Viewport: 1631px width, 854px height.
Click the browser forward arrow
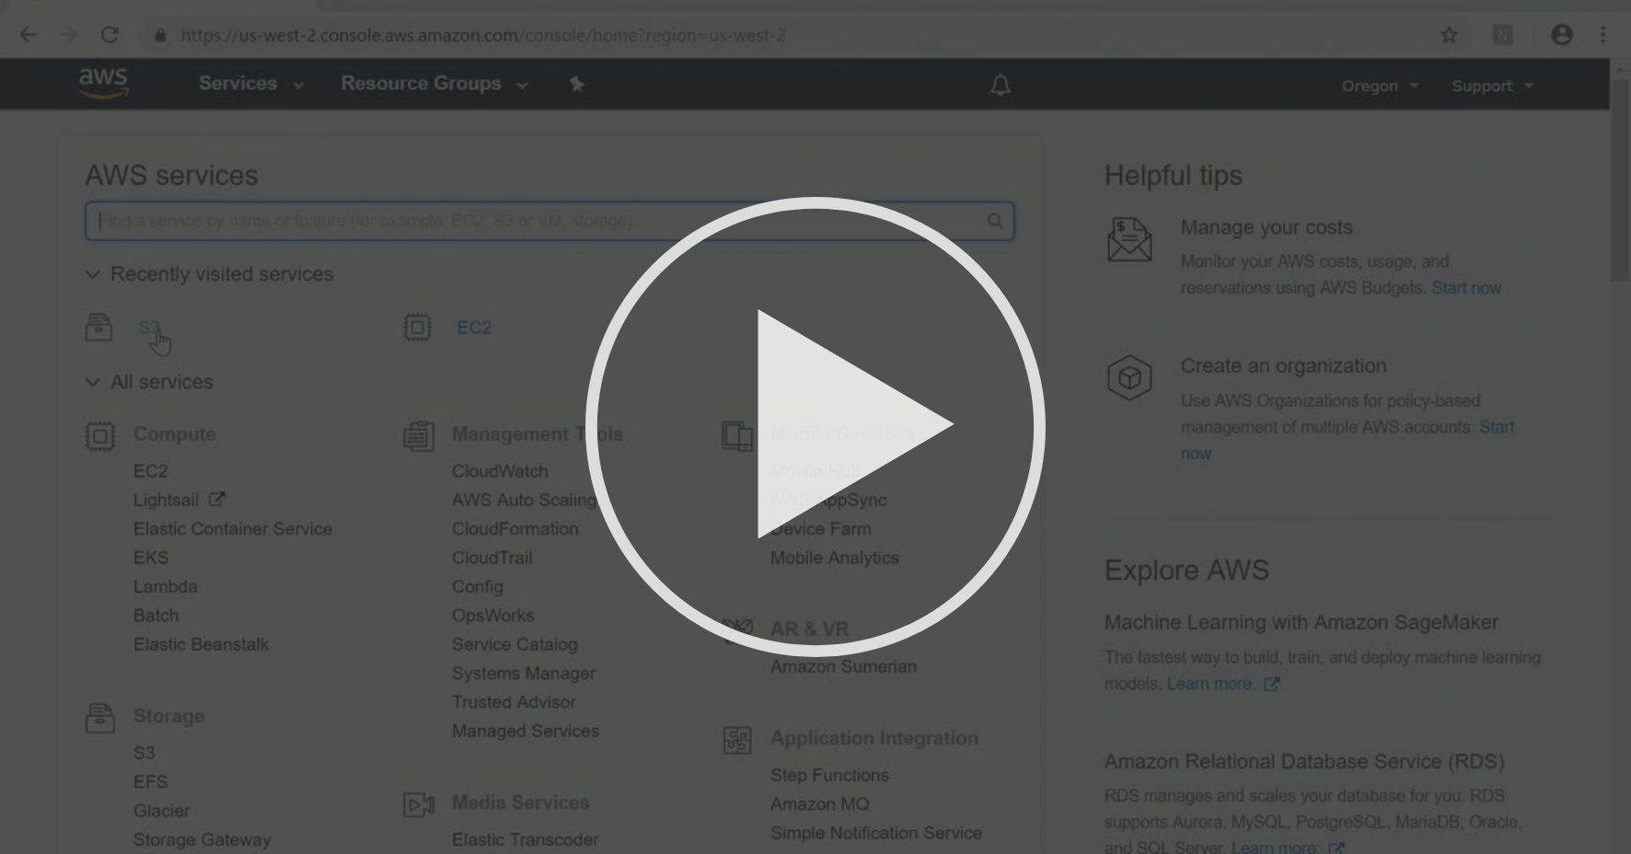[69, 35]
